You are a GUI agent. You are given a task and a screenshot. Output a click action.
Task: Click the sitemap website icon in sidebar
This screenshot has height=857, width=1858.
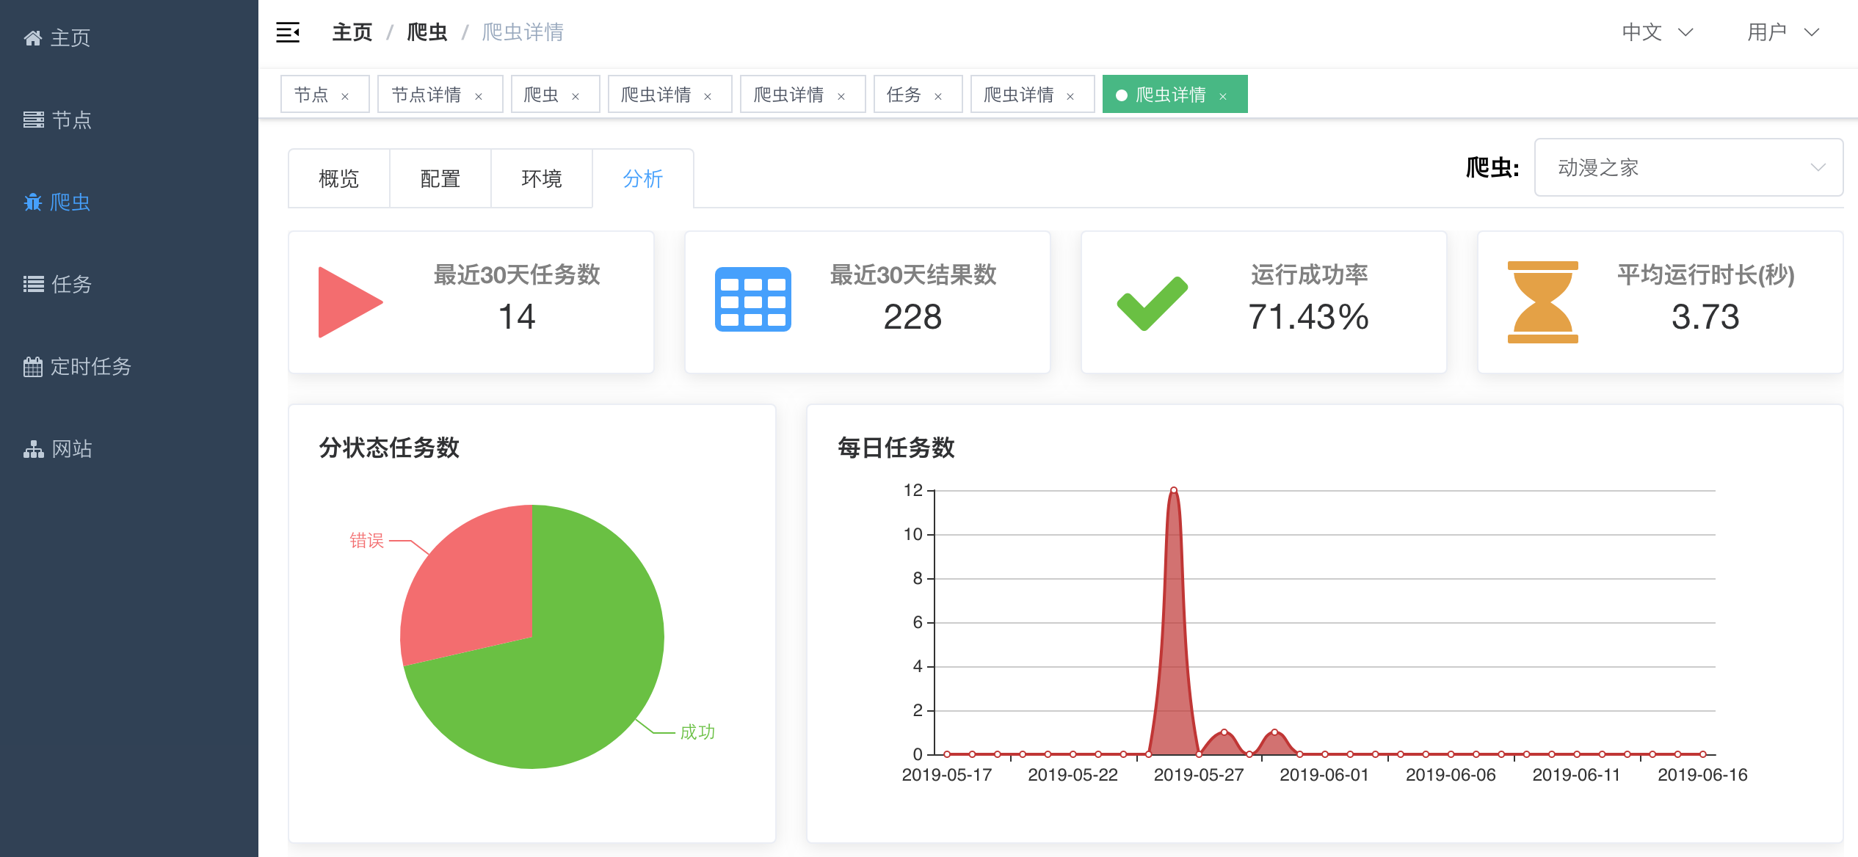33,449
